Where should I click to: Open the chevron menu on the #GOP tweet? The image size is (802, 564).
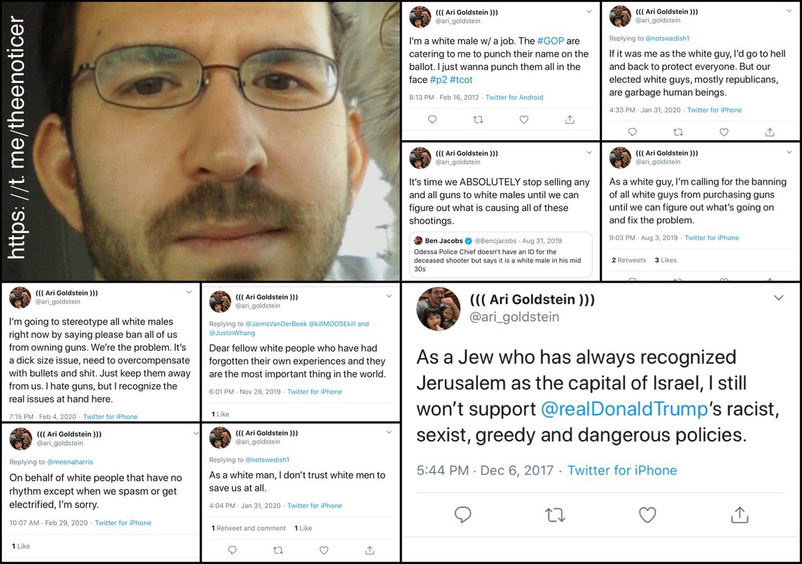pos(589,12)
